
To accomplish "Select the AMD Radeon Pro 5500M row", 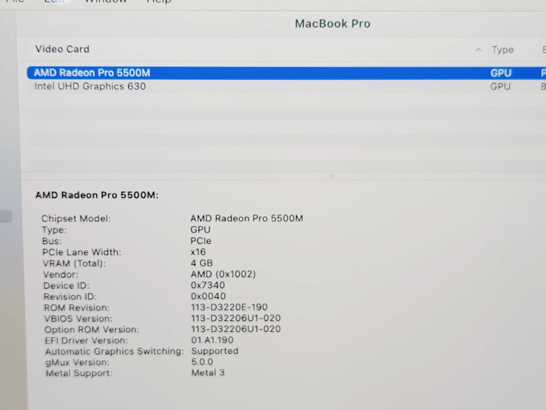I will click(x=287, y=73).
